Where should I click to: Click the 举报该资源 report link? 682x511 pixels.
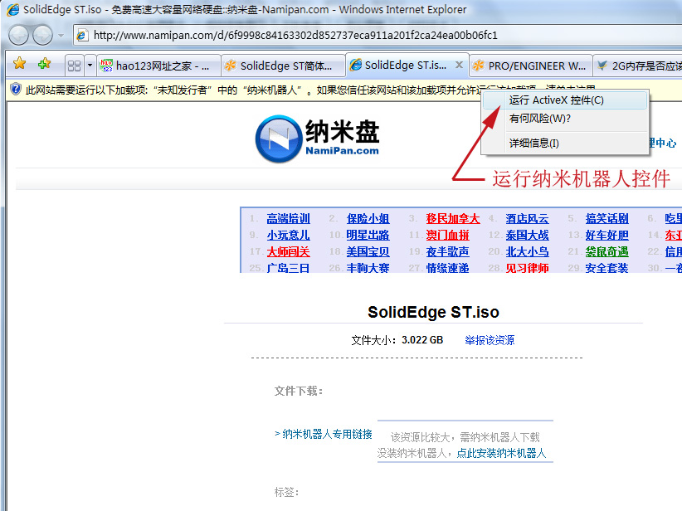click(x=490, y=340)
